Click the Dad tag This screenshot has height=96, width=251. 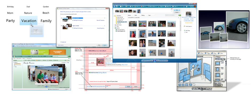[x=28, y=7]
